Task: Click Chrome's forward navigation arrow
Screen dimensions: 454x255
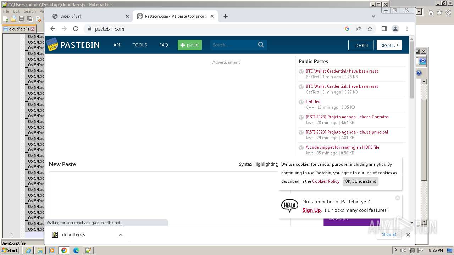Action: 64,29
